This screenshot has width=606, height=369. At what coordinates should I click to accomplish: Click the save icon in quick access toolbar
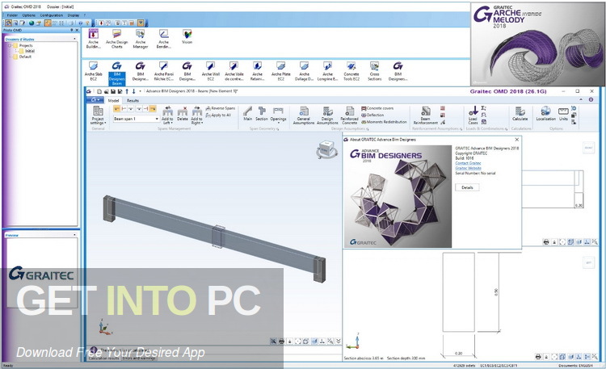[113, 91]
